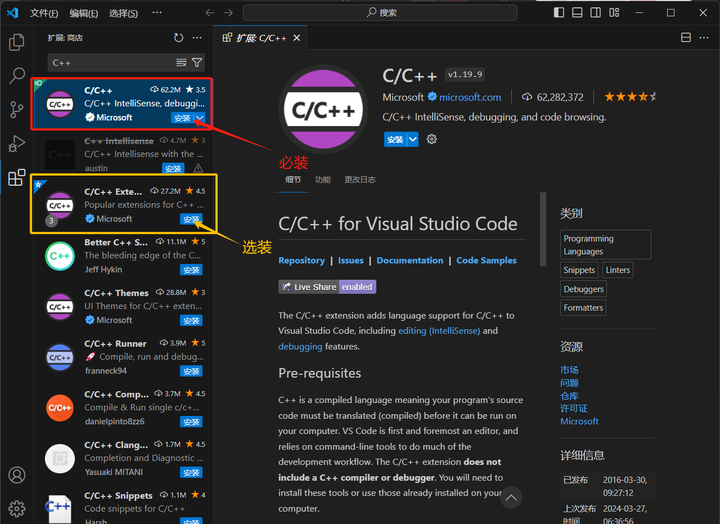The image size is (720, 524).
Task: Open the editor more actions menu
Action: point(704,38)
